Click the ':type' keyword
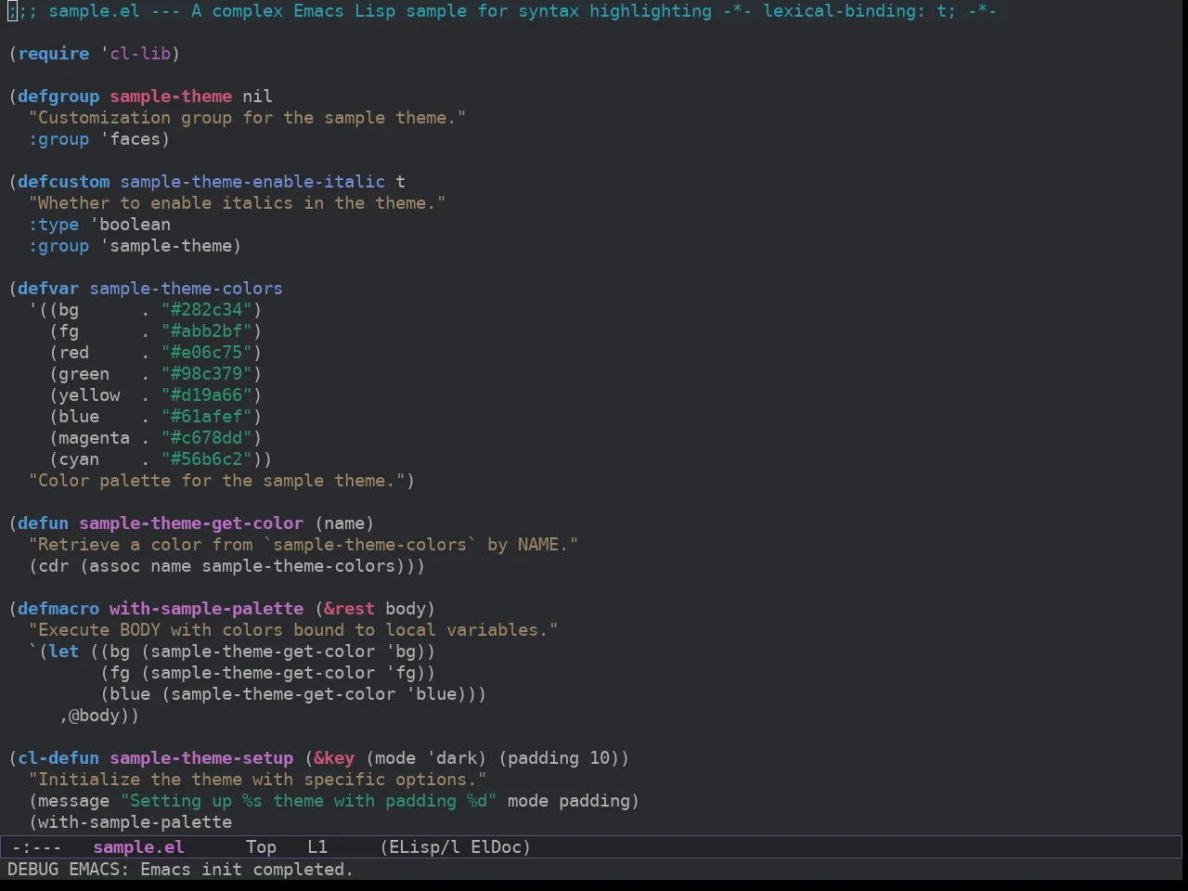The width and height of the screenshot is (1188, 891). [x=54, y=225]
